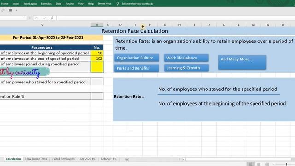
Task: Click the Work life Balance shape button
Action: 186,58
